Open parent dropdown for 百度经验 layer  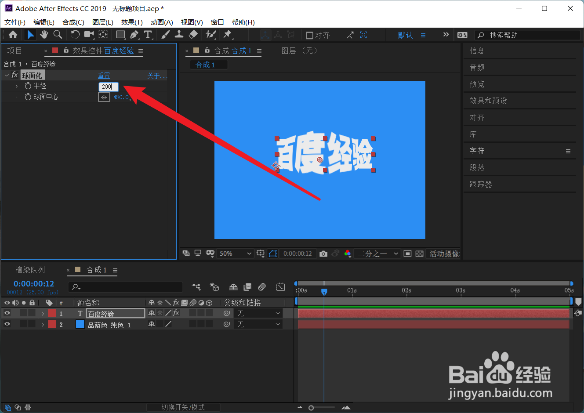(x=258, y=313)
